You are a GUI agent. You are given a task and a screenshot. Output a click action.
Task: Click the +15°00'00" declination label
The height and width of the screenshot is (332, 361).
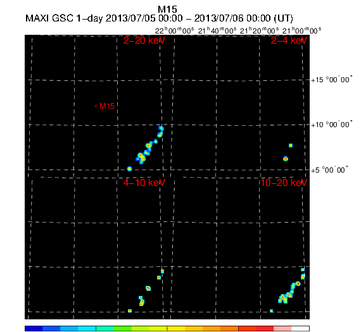pos(331,80)
